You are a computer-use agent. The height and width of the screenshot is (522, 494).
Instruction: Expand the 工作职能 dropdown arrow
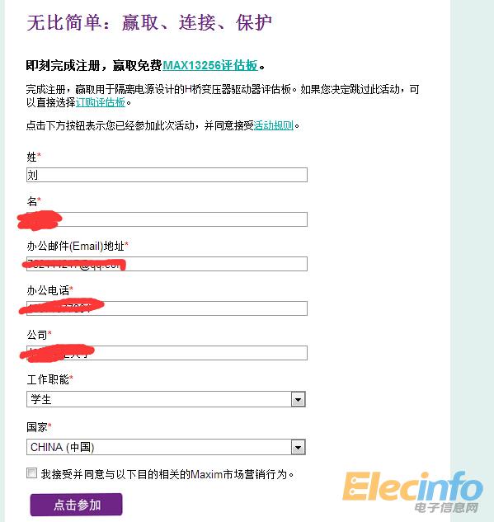tap(298, 399)
